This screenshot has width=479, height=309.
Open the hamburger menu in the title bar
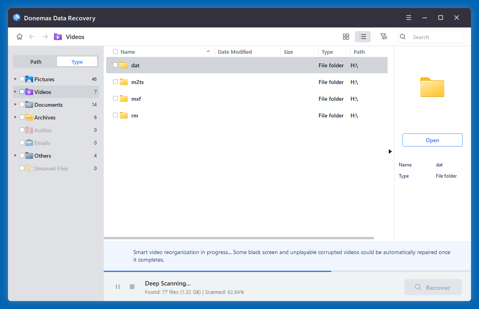pyautogui.click(x=408, y=18)
